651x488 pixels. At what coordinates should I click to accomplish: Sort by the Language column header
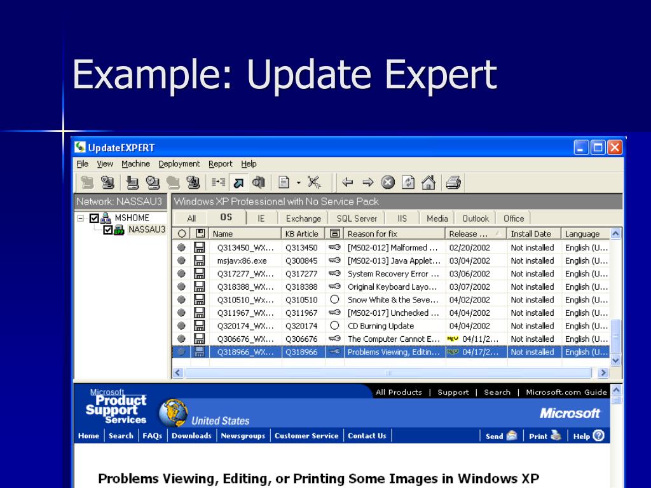tap(586, 234)
